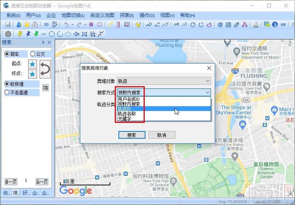Open the 企业 menu

(51, 16)
